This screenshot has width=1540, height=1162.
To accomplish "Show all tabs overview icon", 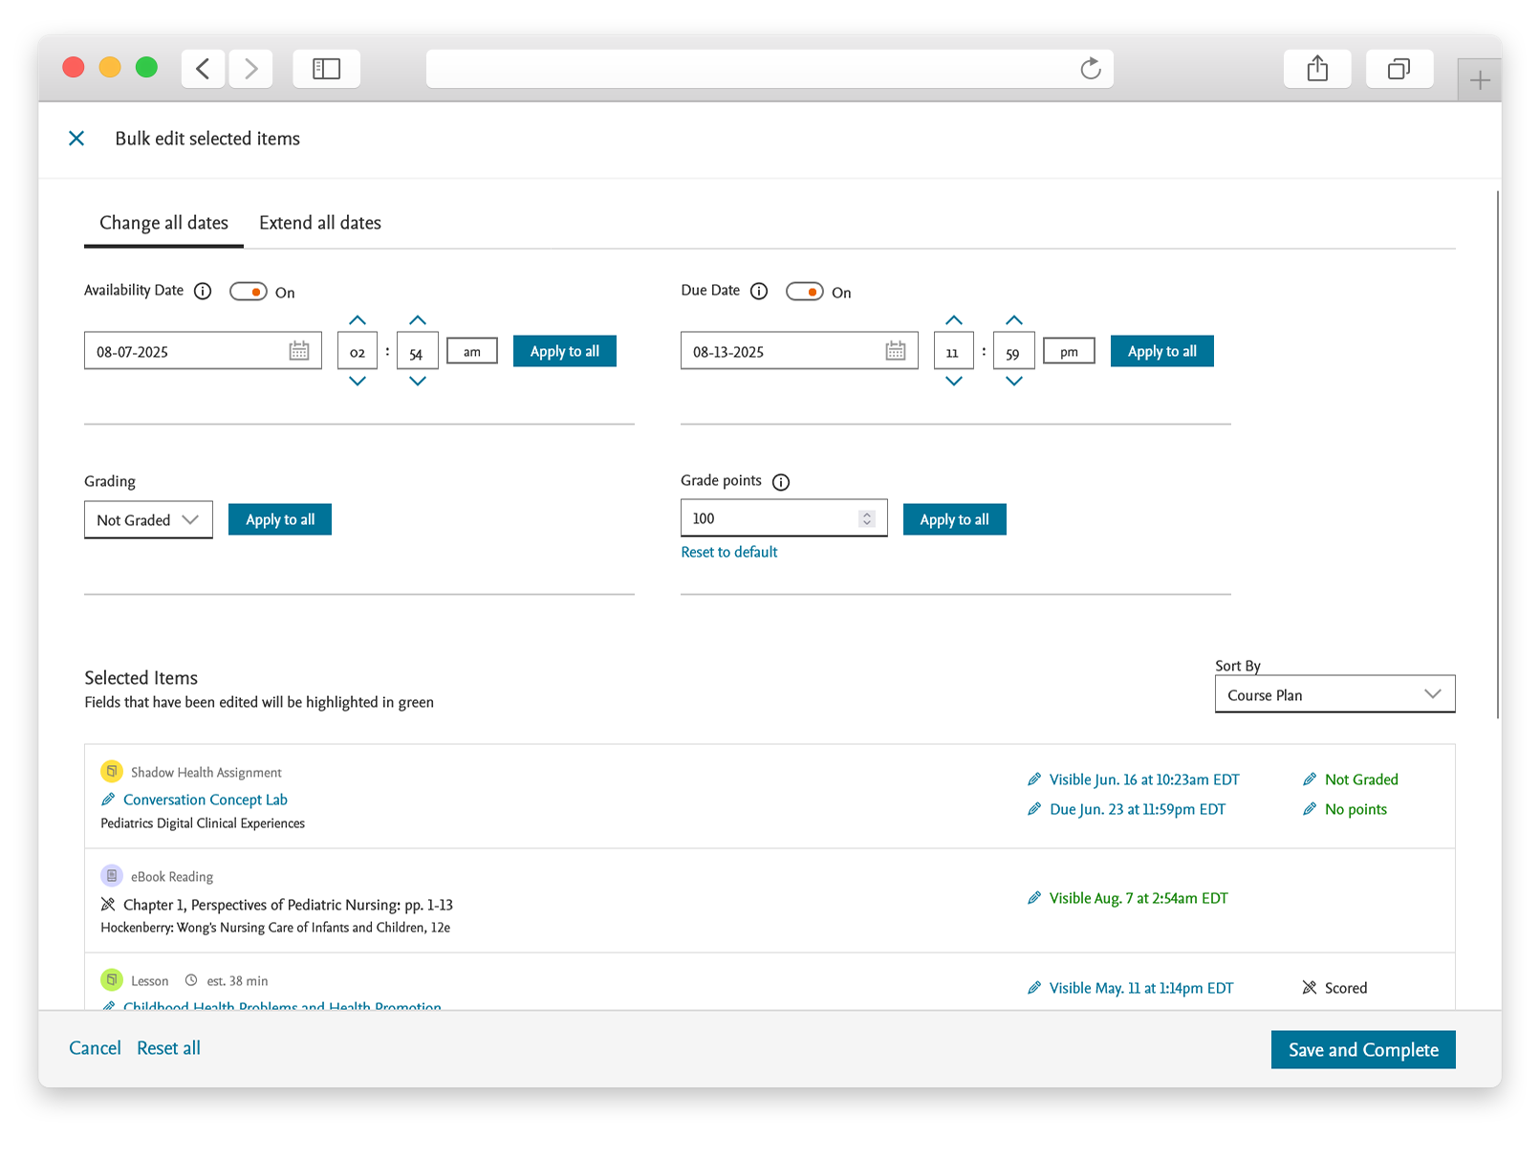I will point(1399,69).
